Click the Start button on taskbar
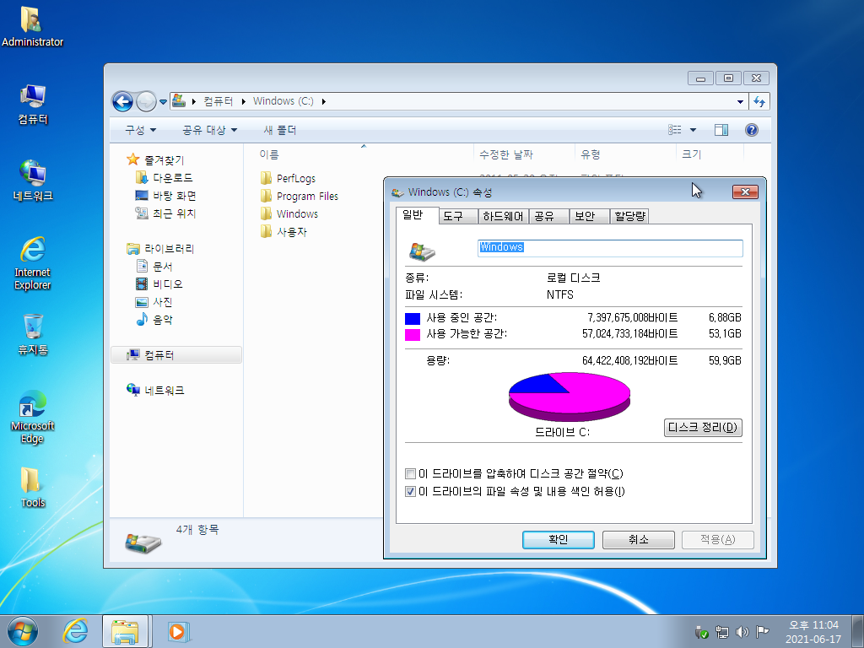Image resolution: width=864 pixels, height=648 pixels. 22,631
